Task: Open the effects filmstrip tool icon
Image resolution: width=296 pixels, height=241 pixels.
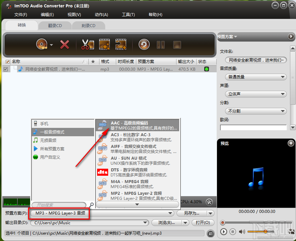Action: (104, 44)
